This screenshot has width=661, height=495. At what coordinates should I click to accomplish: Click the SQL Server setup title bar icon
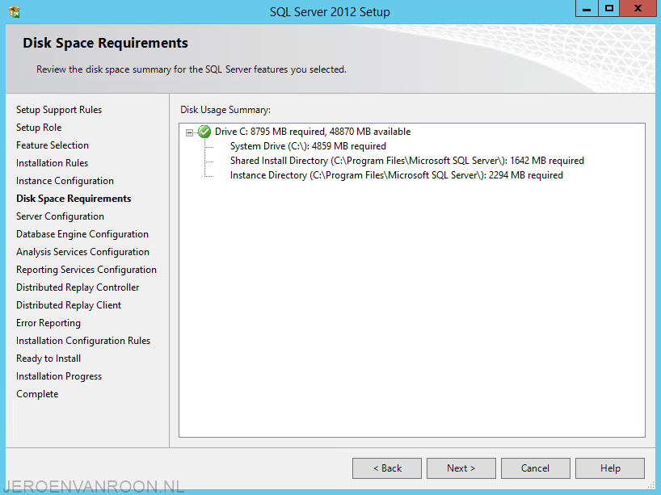(x=15, y=11)
